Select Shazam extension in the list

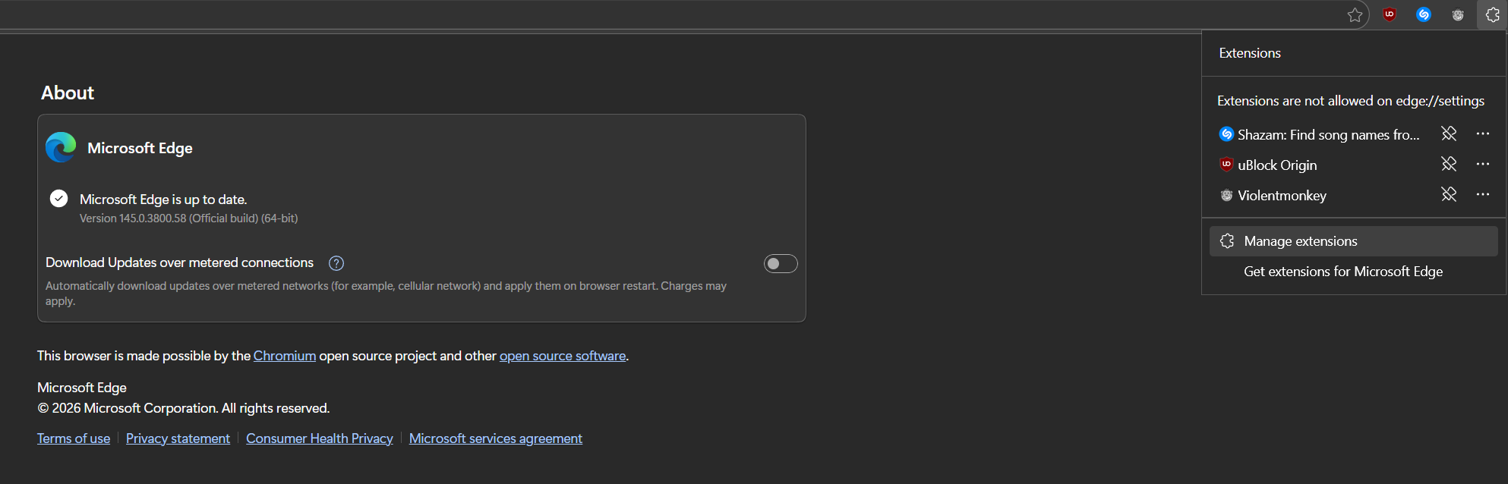click(x=1320, y=134)
